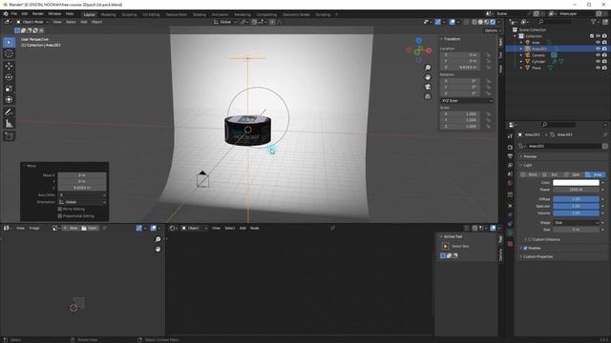This screenshot has width=611, height=343.
Task: Collapse the Transform panel in sidebar
Action: point(441,39)
